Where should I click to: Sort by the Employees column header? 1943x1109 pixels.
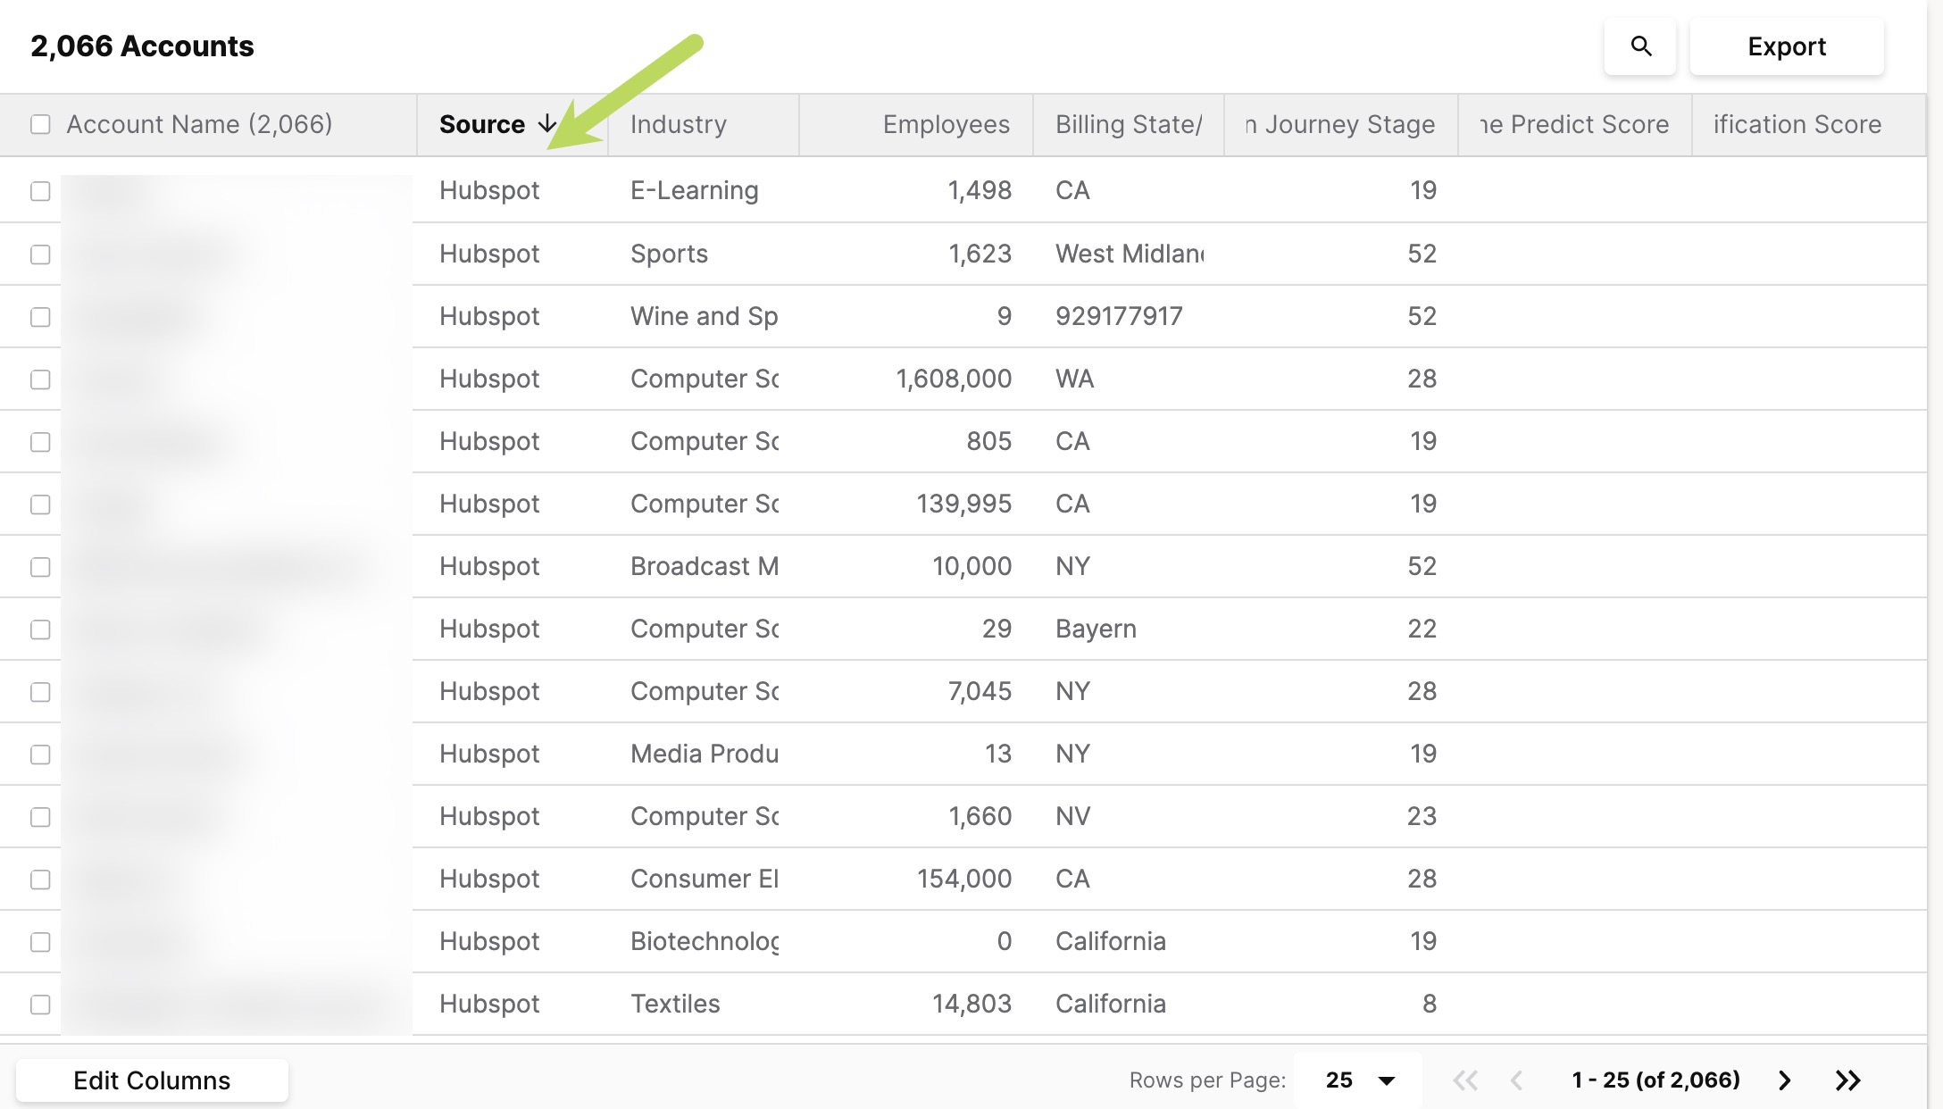pos(946,124)
